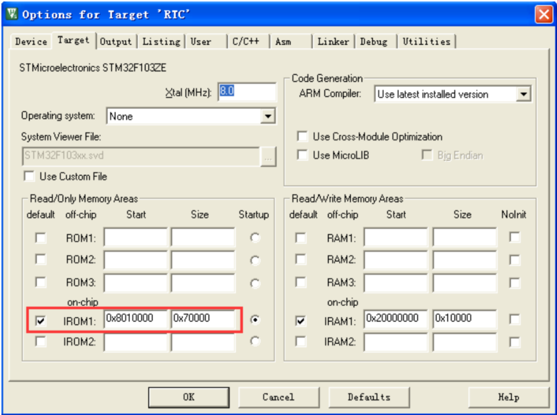The height and width of the screenshot is (415, 557).
Task: Enable Use MicroLIB checkbox
Action: 303,155
